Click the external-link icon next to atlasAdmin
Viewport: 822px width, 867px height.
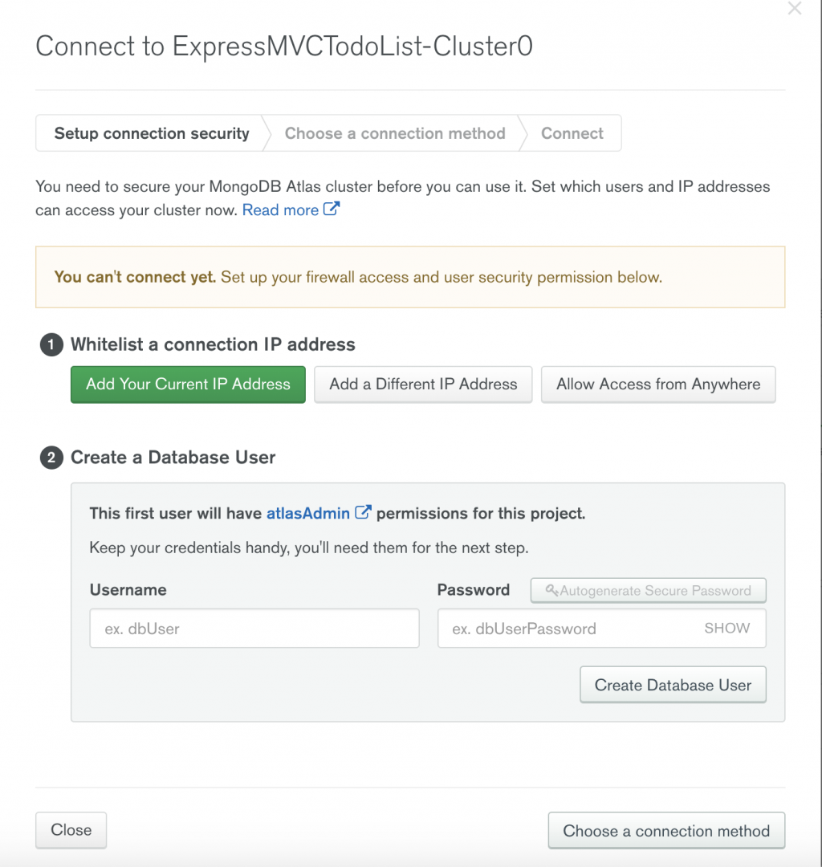pyautogui.click(x=364, y=512)
